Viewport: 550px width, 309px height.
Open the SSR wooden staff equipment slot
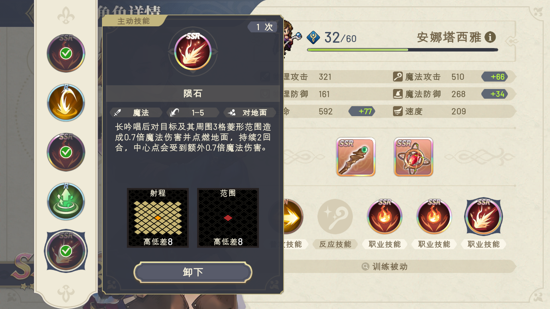point(356,157)
